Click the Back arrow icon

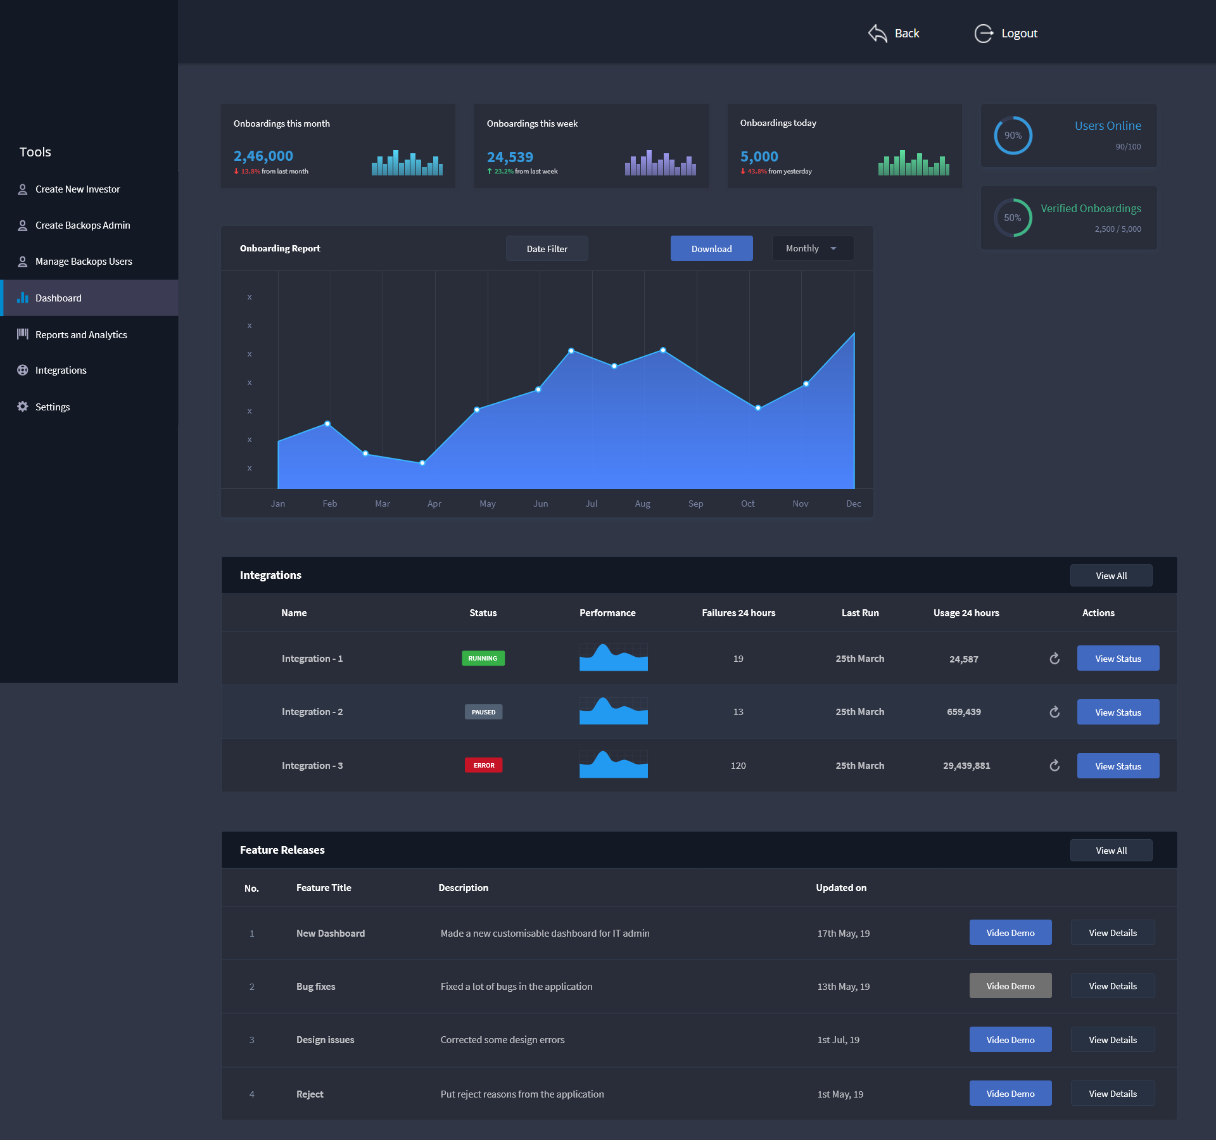point(877,33)
